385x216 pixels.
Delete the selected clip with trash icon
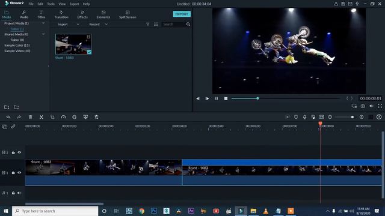coord(31,117)
